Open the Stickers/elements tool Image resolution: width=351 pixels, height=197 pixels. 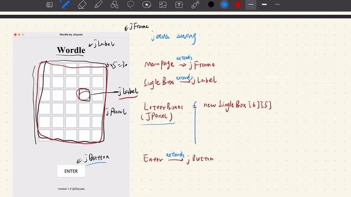[x=146, y=4]
